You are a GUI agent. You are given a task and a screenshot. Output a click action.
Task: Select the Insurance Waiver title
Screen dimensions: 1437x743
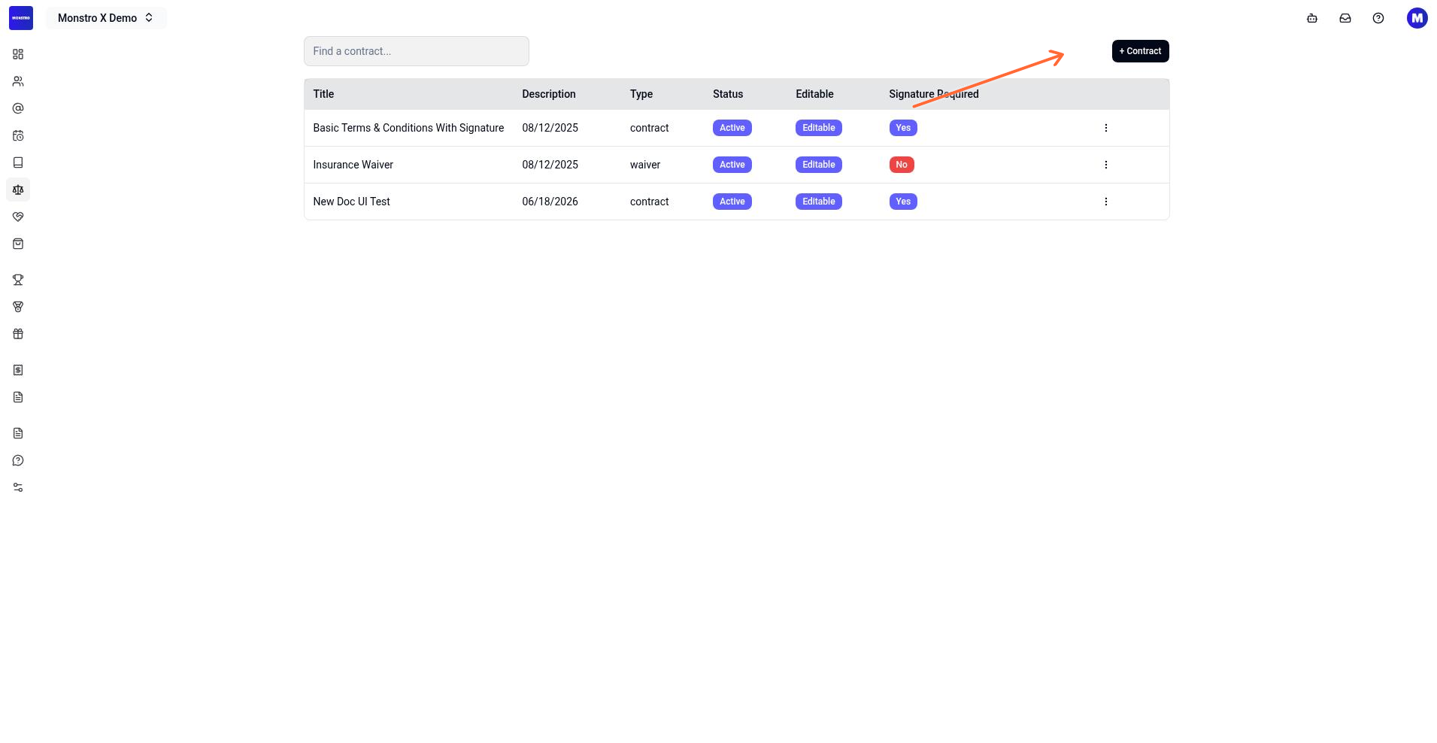coord(353,165)
